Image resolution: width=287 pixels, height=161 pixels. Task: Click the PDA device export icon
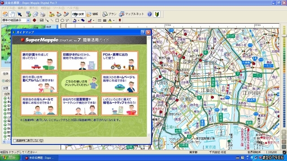(x=59, y=14)
